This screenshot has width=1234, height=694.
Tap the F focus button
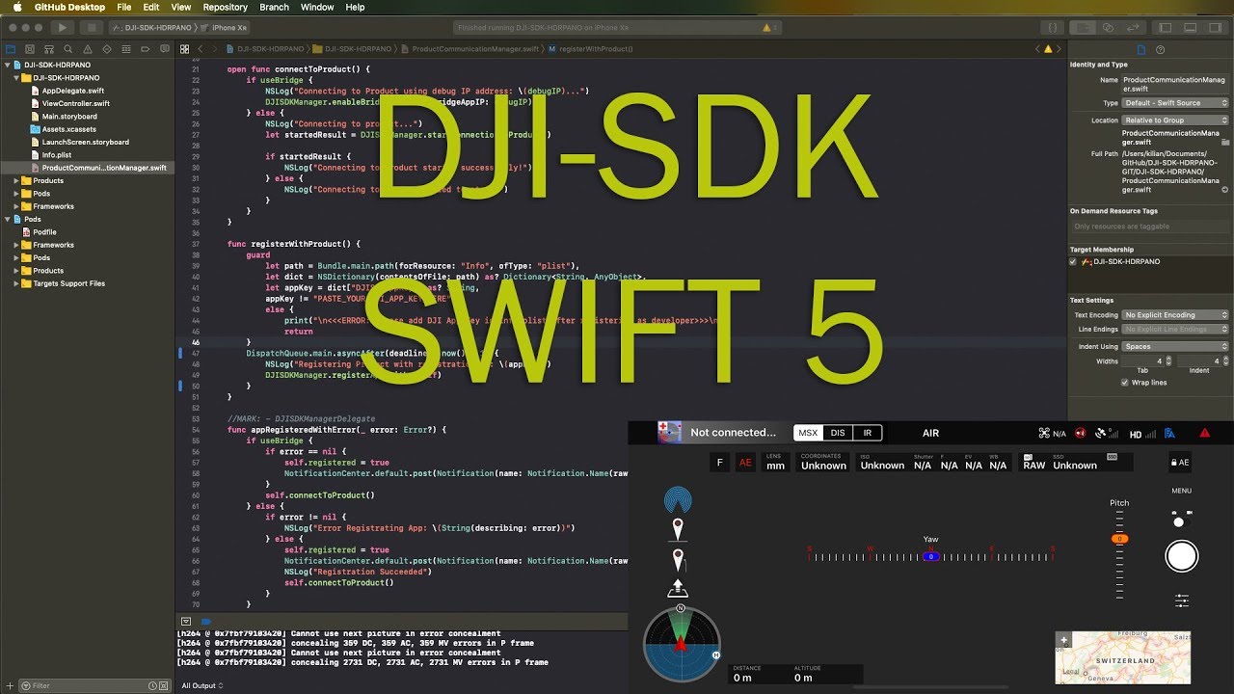[719, 464]
